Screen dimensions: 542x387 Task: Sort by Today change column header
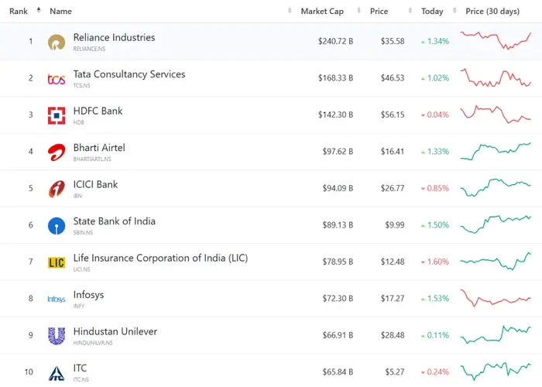pos(432,12)
